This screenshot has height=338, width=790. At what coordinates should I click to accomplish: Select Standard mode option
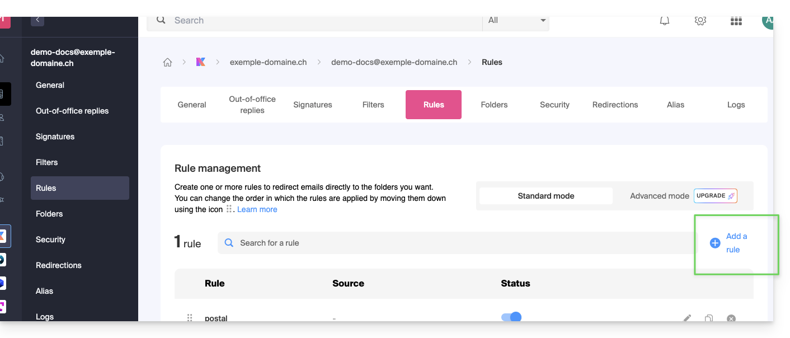pyautogui.click(x=546, y=196)
